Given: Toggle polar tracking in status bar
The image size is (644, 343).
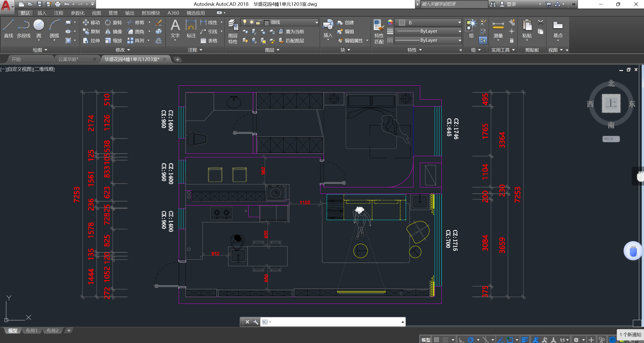Looking at the screenshot, I should 471,340.
